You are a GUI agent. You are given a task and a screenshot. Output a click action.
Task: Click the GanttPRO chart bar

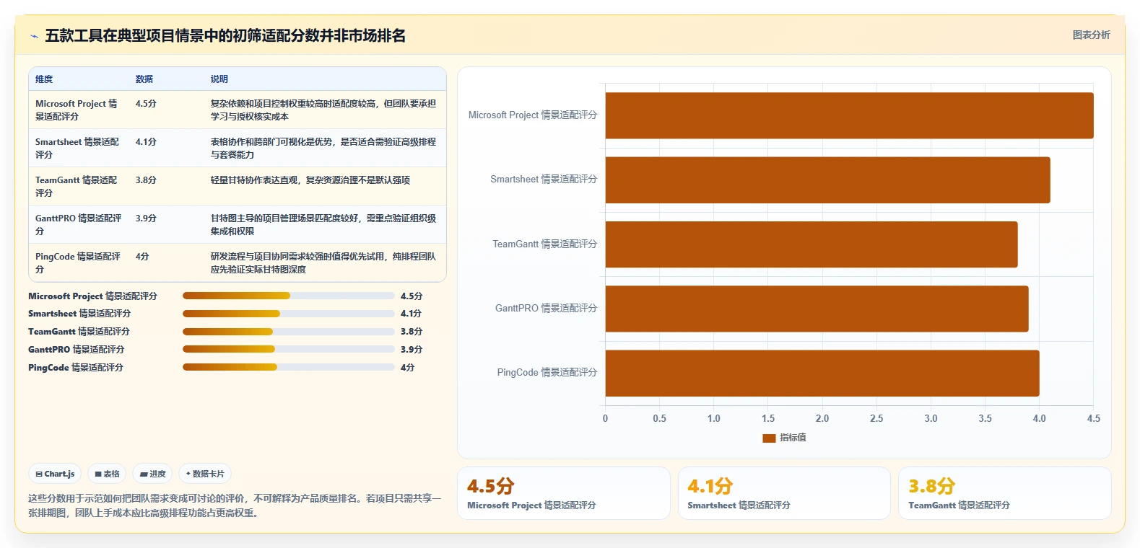pyautogui.click(x=817, y=309)
